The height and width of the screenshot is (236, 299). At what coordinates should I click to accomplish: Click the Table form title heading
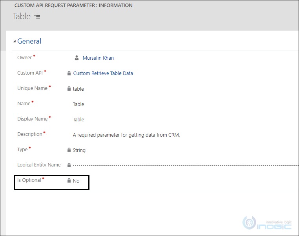(x=22, y=16)
